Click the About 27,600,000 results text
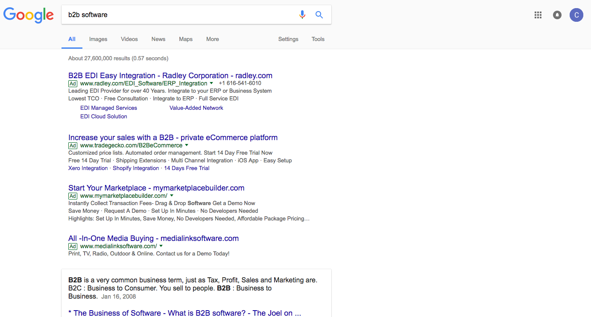Image resolution: width=591 pixels, height=317 pixels. coord(118,58)
